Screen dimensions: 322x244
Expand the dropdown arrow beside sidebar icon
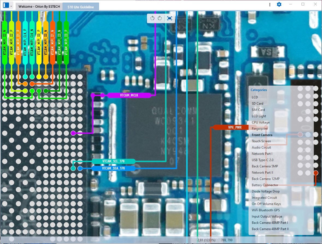tap(11, 6)
